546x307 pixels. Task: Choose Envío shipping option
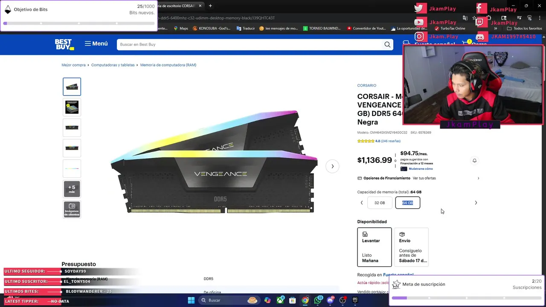click(411, 247)
